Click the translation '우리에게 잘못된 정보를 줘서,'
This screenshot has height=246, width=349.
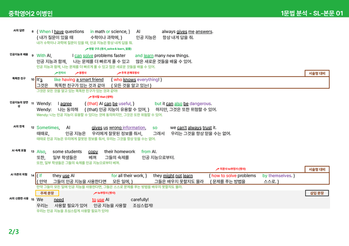click(117, 134)
